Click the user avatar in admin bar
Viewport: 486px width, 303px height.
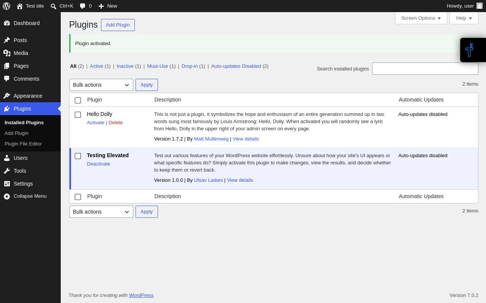[x=480, y=6]
